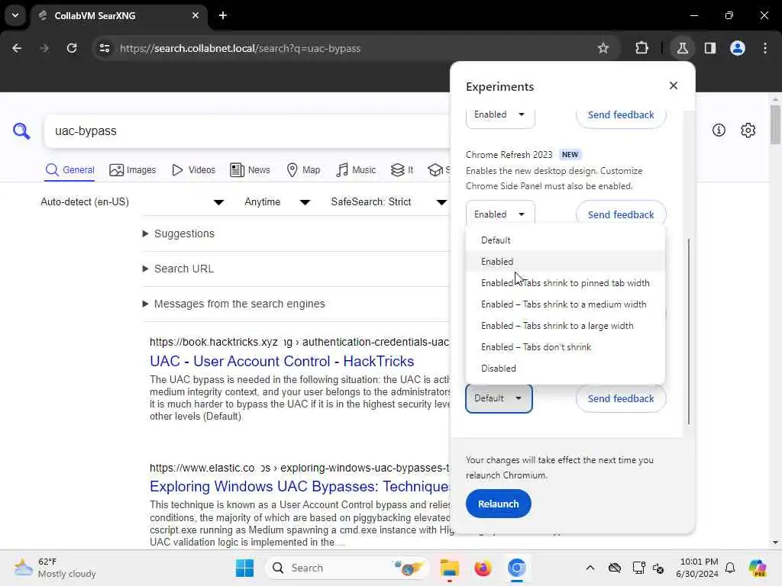This screenshot has width=782, height=586.
Task: Click Chromium icon in taskbar
Action: click(517, 568)
